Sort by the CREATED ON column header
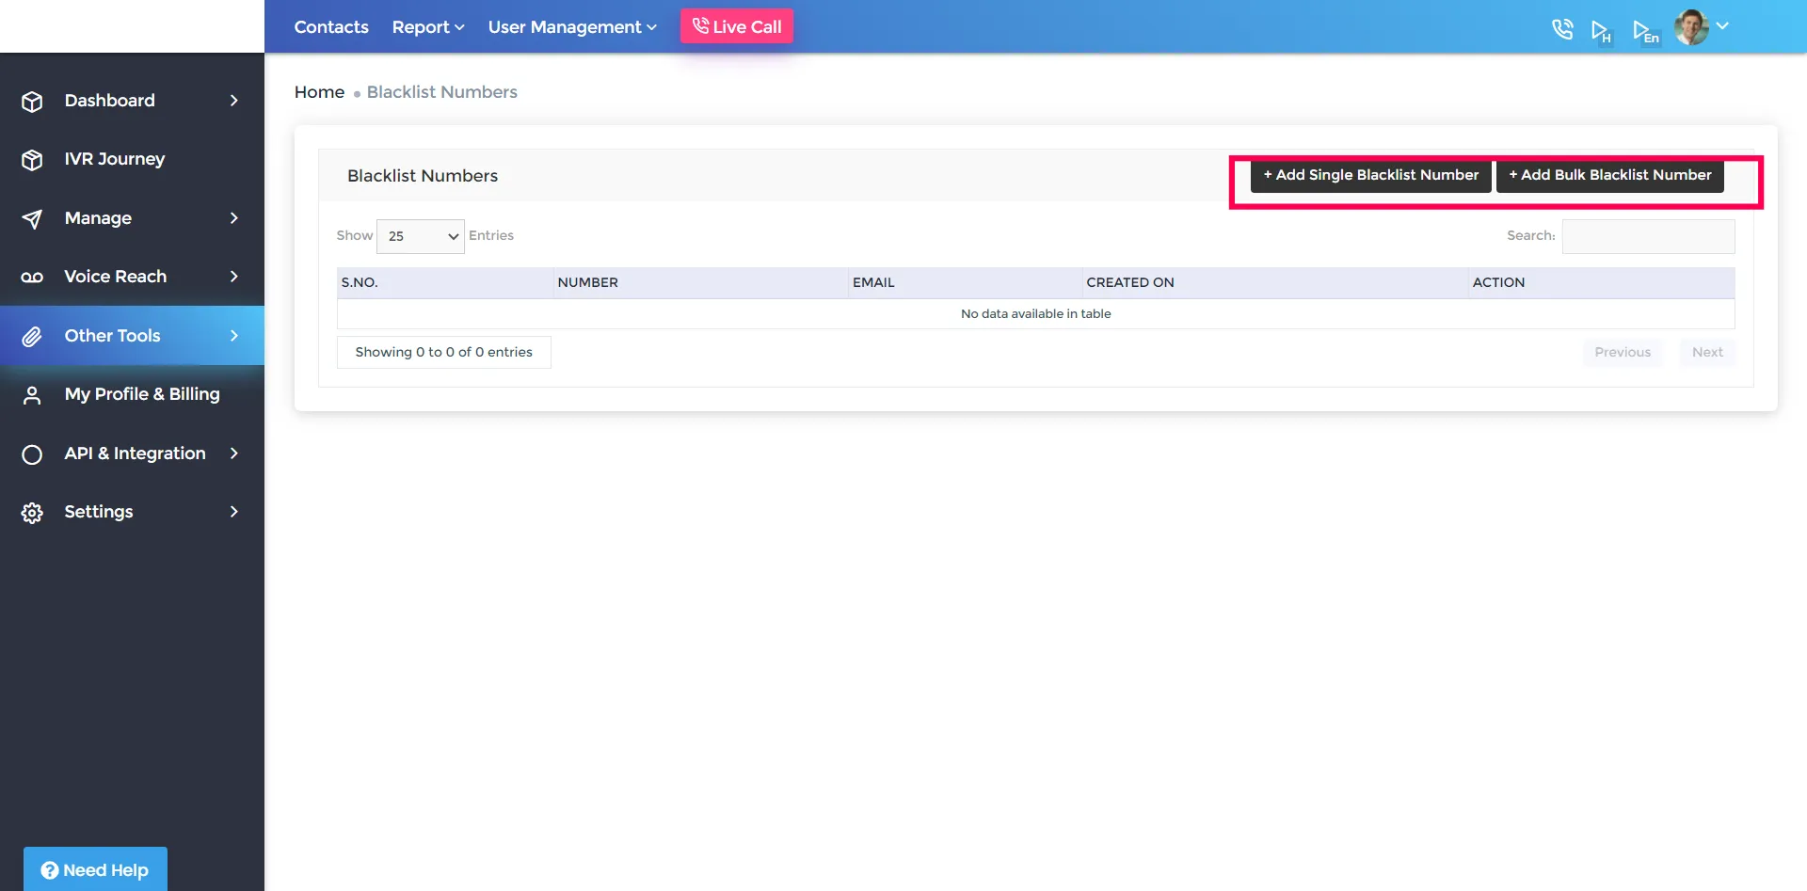Image resolution: width=1807 pixels, height=891 pixels. click(x=1275, y=282)
